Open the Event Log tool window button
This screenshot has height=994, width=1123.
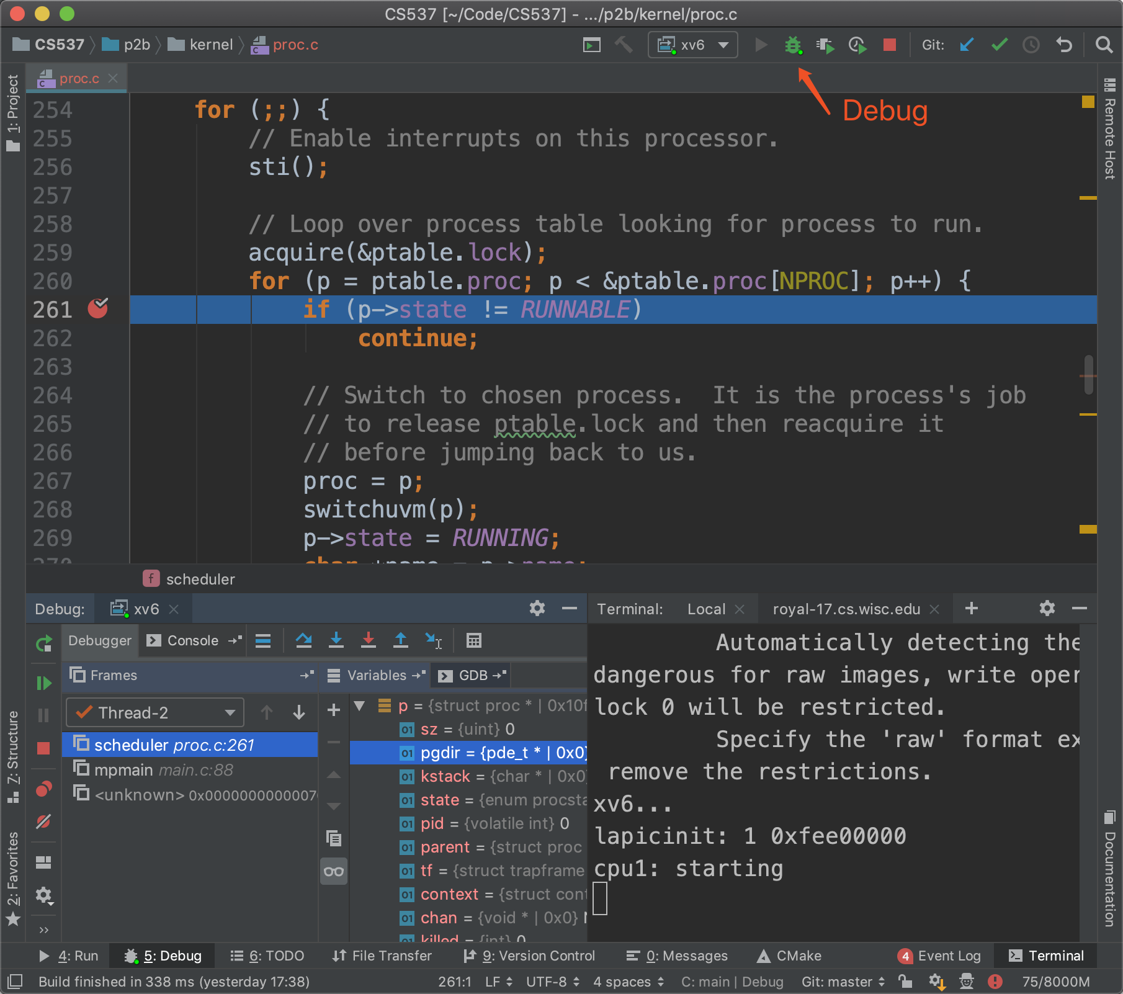(940, 956)
